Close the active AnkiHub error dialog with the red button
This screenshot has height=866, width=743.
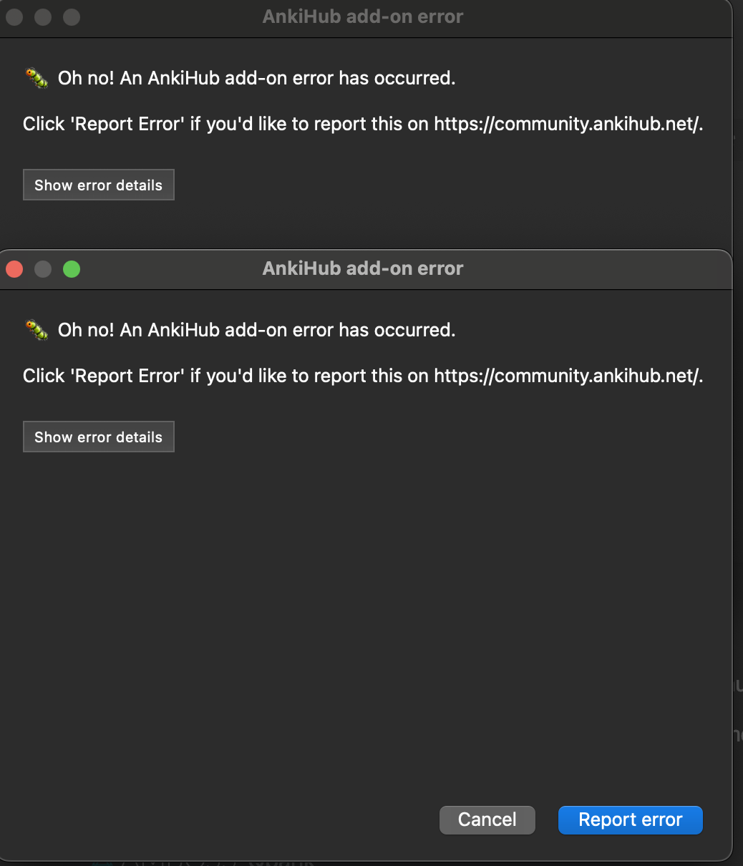(x=14, y=269)
